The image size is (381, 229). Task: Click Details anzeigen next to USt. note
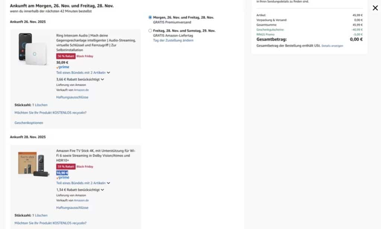pos(332,46)
